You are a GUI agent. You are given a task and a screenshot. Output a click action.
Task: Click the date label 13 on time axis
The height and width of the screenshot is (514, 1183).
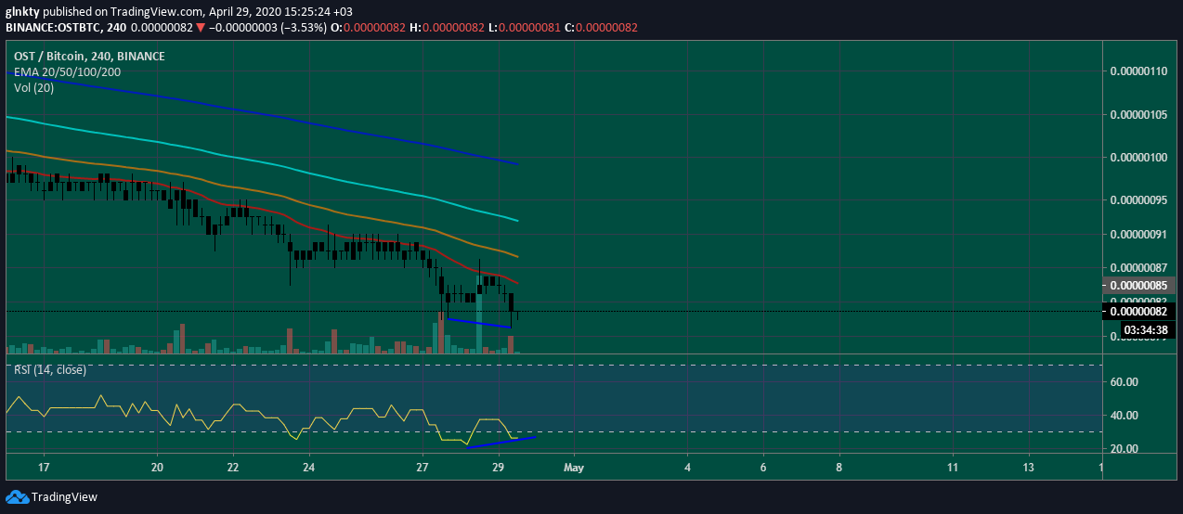[1029, 467]
